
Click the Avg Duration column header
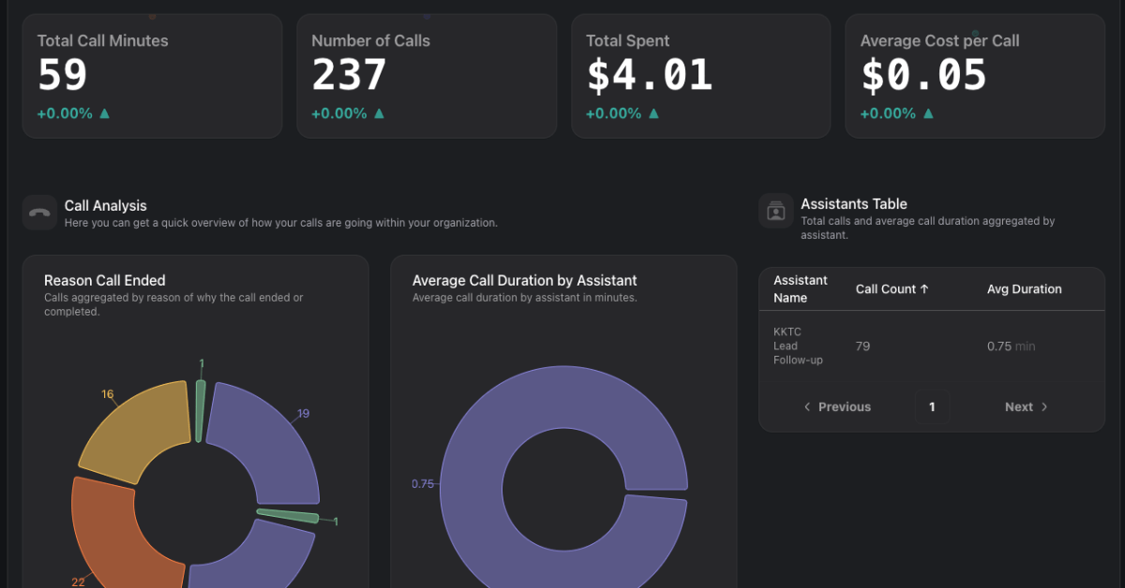[1024, 289]
